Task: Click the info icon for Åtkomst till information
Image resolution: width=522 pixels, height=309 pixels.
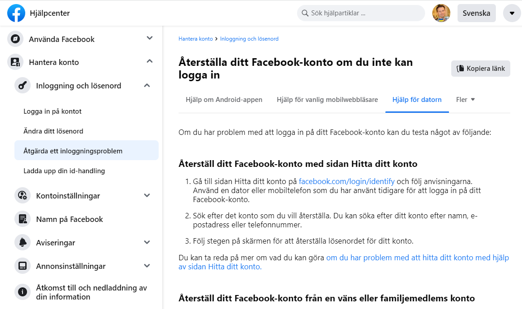Action: [x=23, y=292]
